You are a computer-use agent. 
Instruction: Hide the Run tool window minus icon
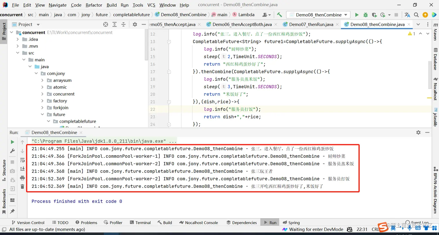click(x=427, y=132)
